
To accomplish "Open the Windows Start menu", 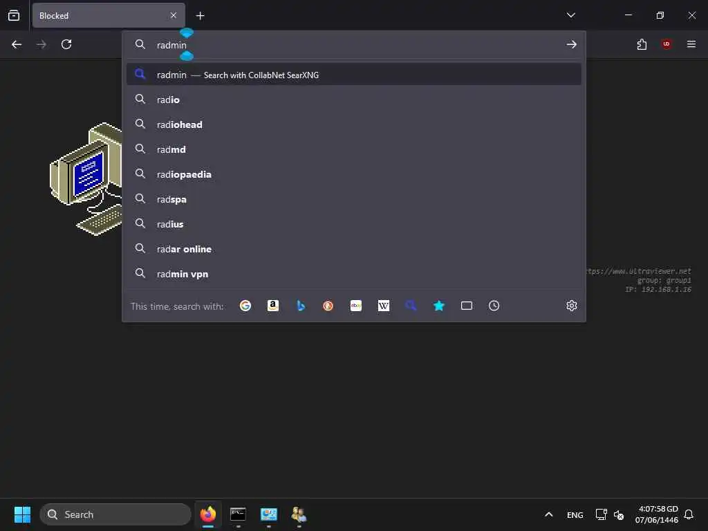I will pos(22,514).
